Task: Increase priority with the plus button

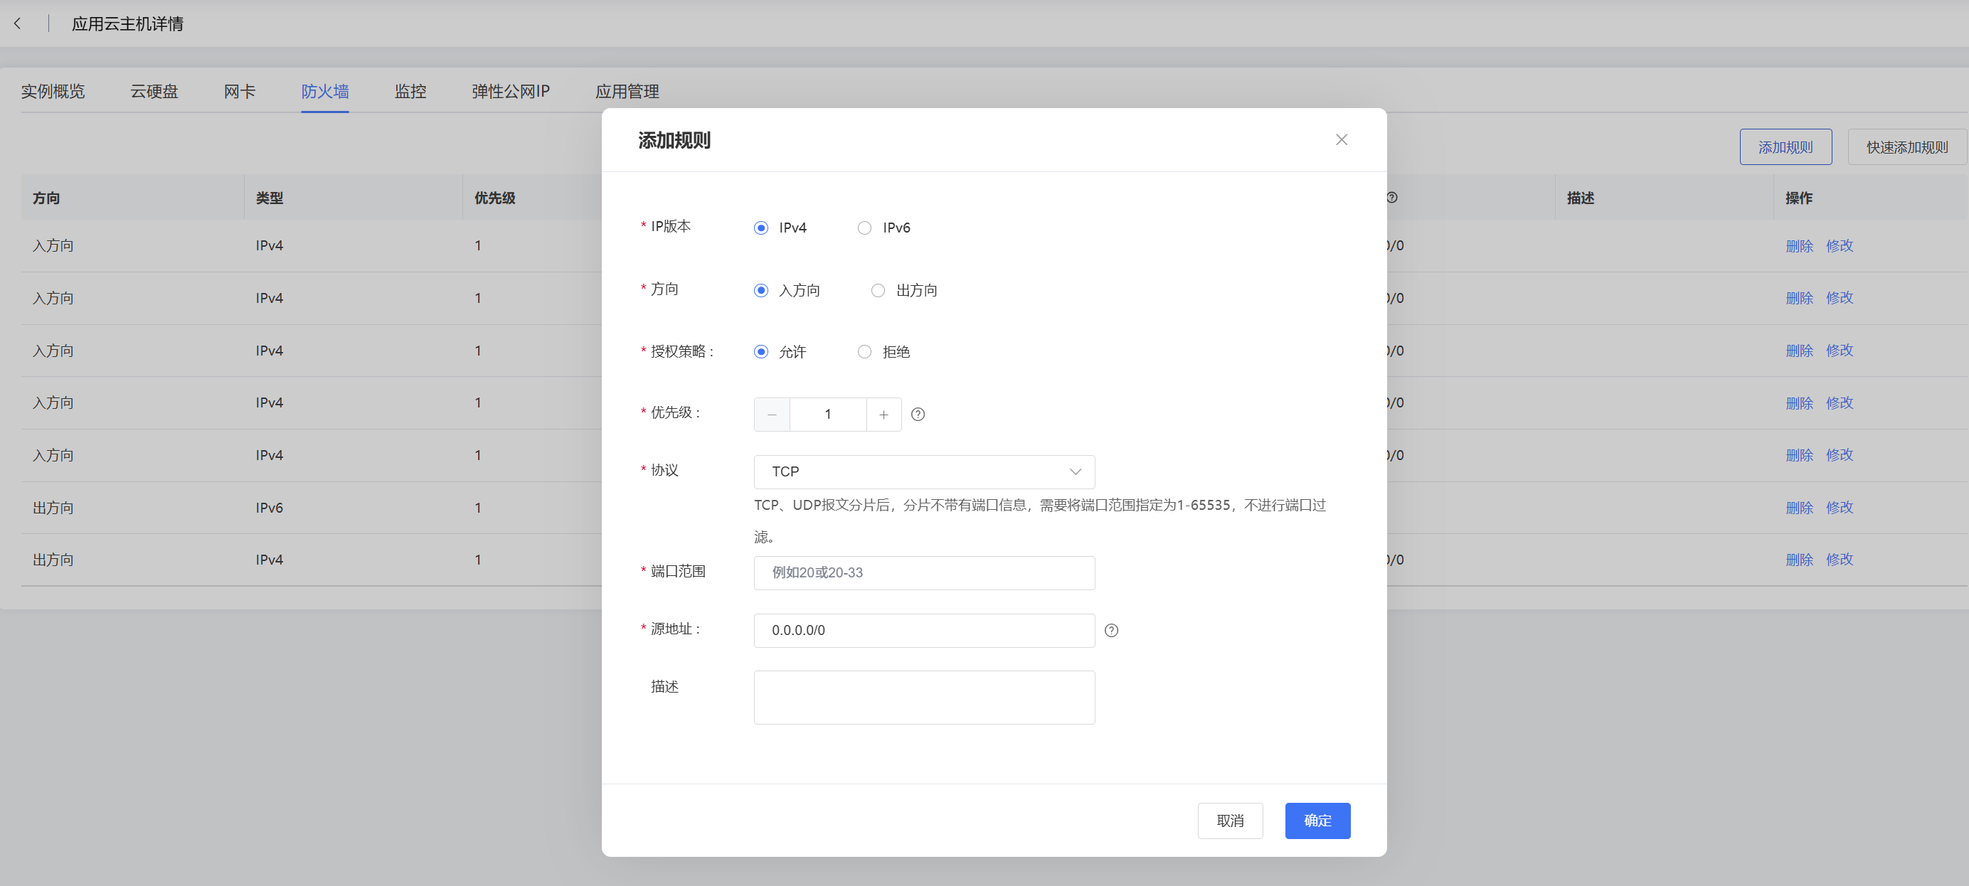Action: [883, 414]
